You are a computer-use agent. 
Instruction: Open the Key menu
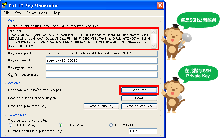click(18, 13)
